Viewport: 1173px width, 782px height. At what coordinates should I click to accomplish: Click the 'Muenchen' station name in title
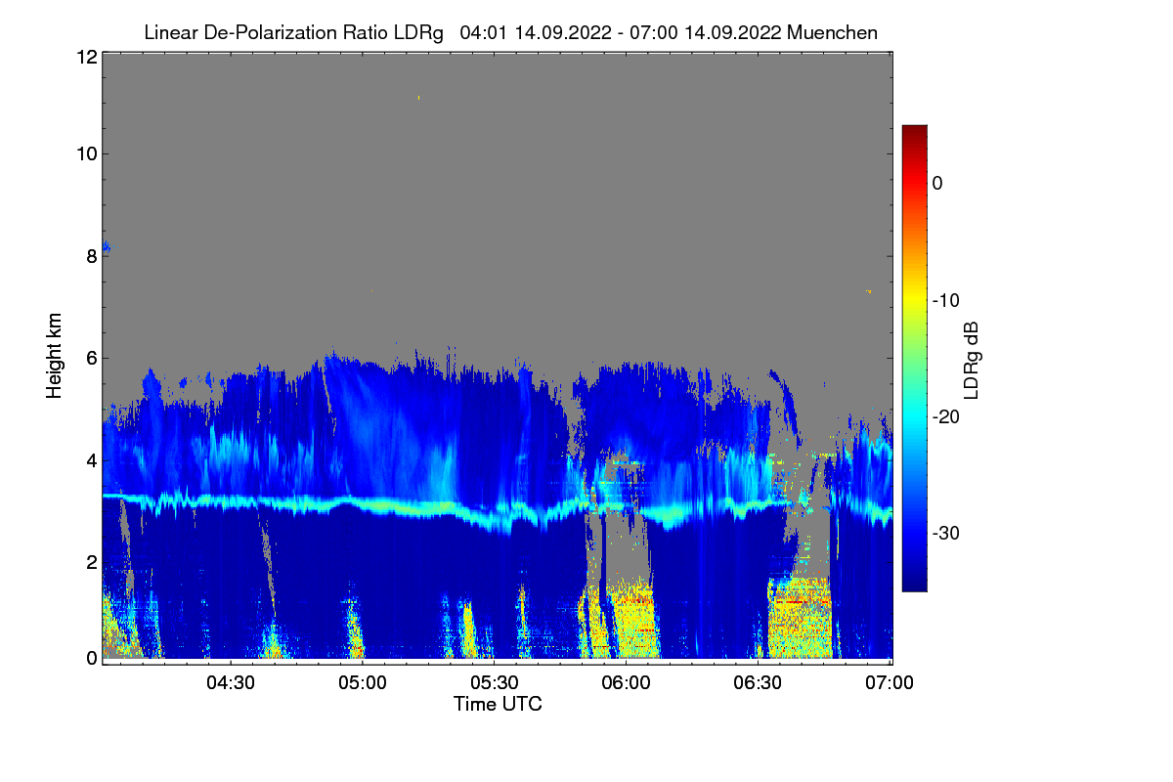coord(831,32)
